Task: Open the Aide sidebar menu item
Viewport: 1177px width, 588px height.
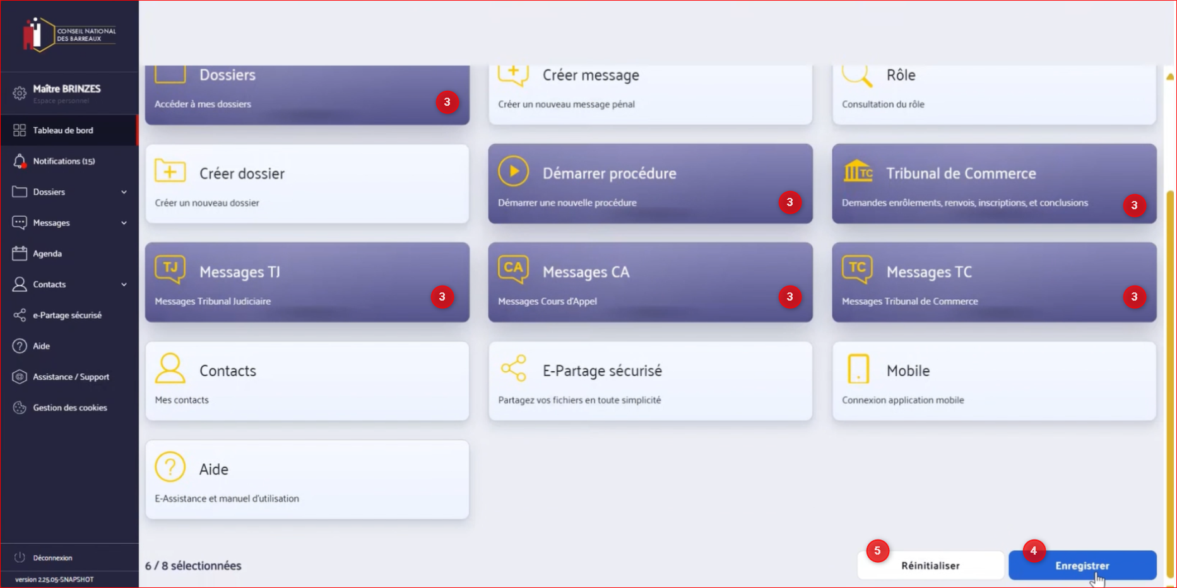Action: pos(42,346)
